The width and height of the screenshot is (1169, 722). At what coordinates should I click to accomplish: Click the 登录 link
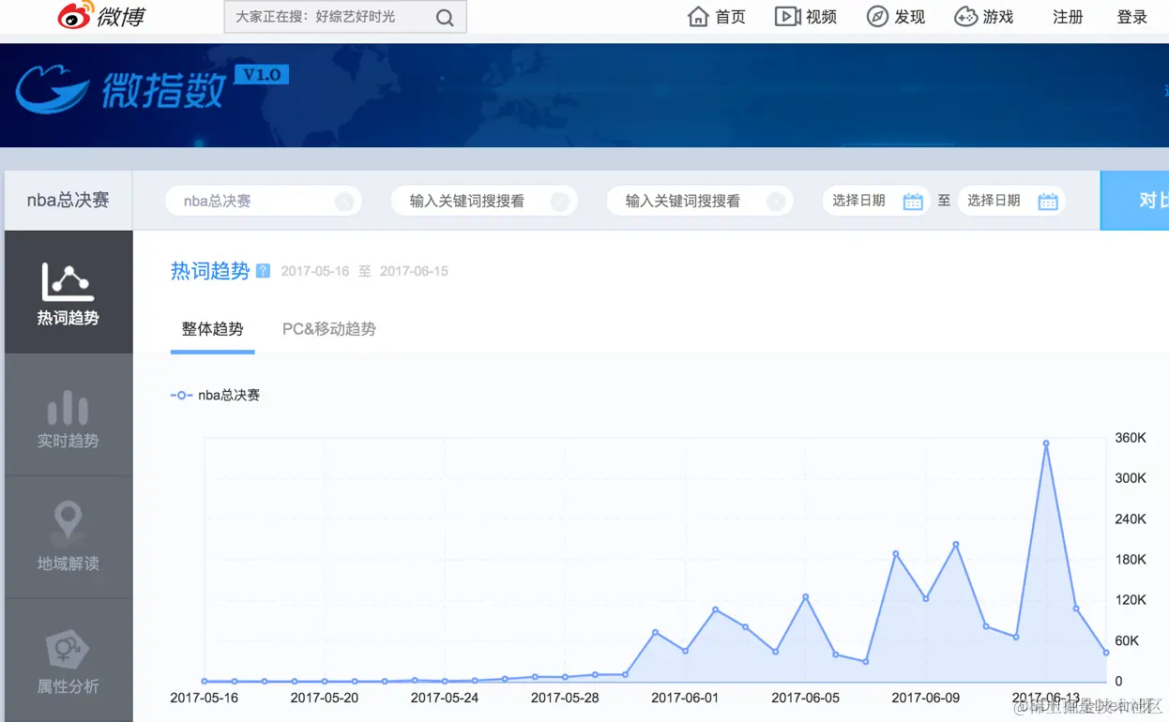tap(1131, 16)
